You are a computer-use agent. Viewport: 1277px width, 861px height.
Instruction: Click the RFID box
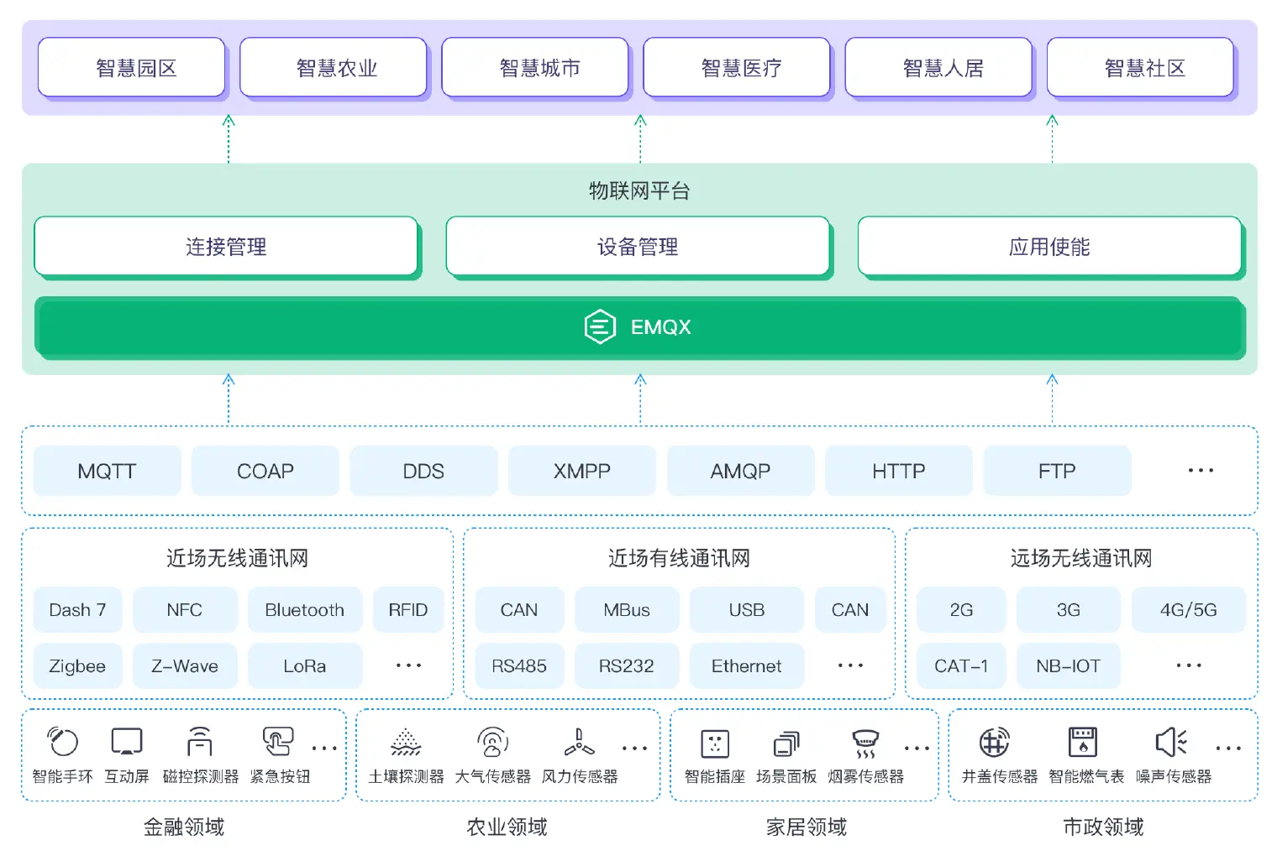coord(408,610)
